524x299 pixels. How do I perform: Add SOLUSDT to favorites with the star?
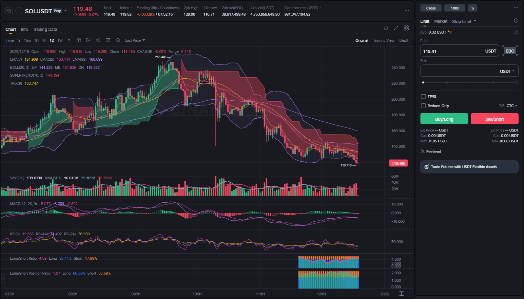click(9, 11)
